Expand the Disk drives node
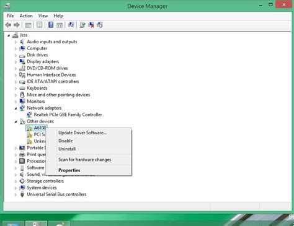Screen dimensions: 294x226 [x=16, y=55]
